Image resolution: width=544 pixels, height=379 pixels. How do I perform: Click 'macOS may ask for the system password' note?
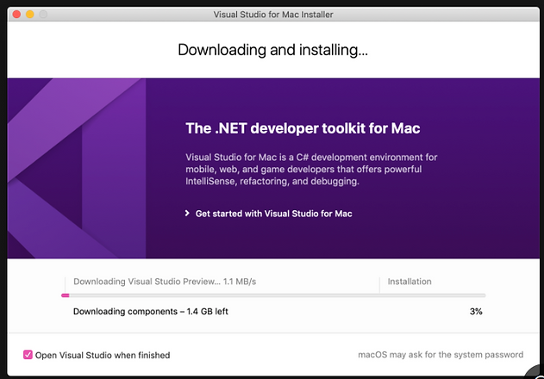(x=441, y=355)
